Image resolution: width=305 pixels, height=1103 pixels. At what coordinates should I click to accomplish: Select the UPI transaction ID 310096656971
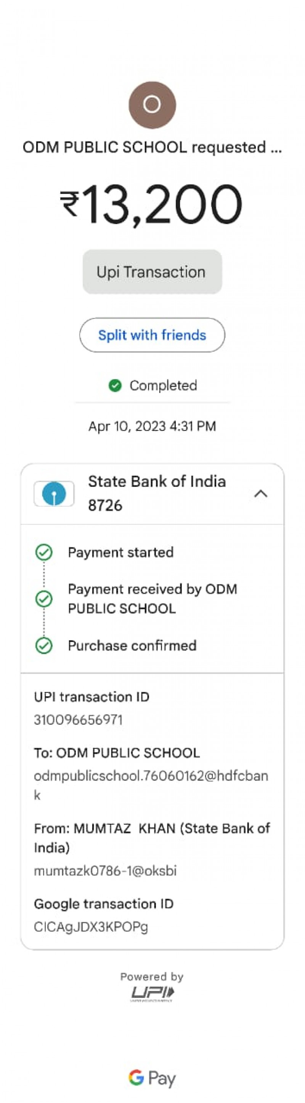[x=79, y=719]
